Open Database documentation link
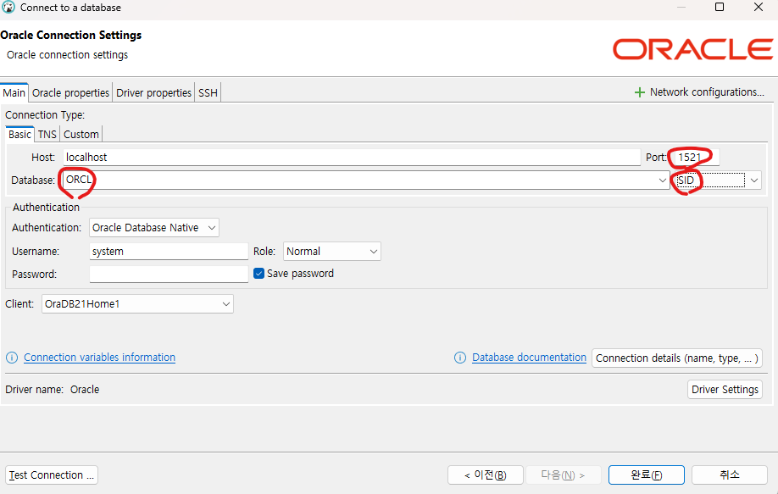The width and height of the screenshot is (778, 494). 529,358
